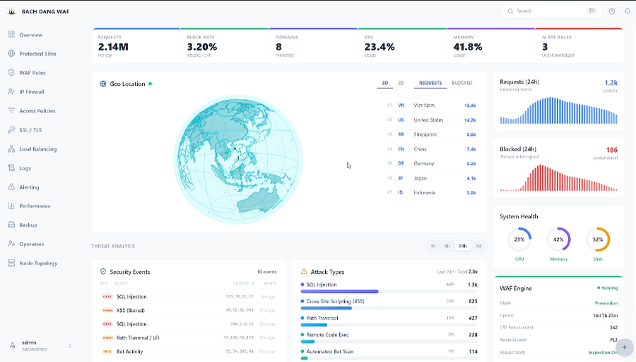The height and width of the screenshot is (362, 636).
Task: Click the Load Balancing icon
Action: click(x=11, y=149)
